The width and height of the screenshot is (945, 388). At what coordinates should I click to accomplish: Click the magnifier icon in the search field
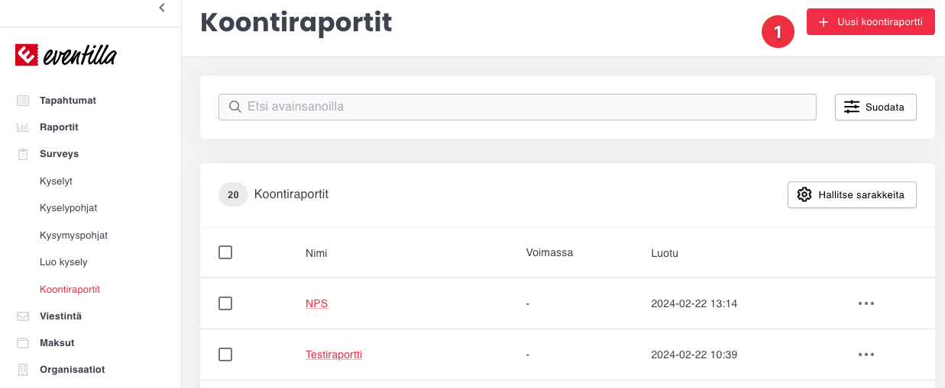tap(235, 107)
